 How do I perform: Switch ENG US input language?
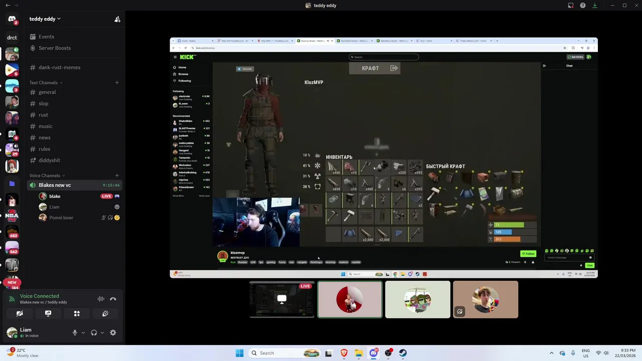[x=586, y=353]
